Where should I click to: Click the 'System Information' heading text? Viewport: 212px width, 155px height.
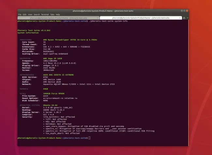tap(28, 33)
